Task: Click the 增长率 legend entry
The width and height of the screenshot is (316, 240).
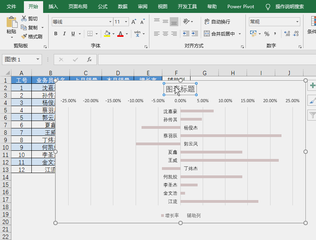Action: (170, 215)
